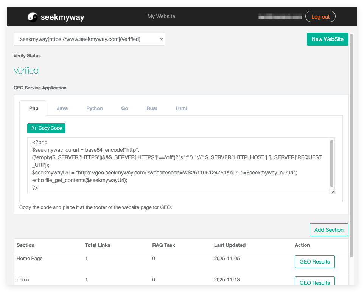The width and height of the screenshot is (364, 292).
Task: Click the seekmyway brand name text
Action: pyautogui.click(x=62, y=17)
